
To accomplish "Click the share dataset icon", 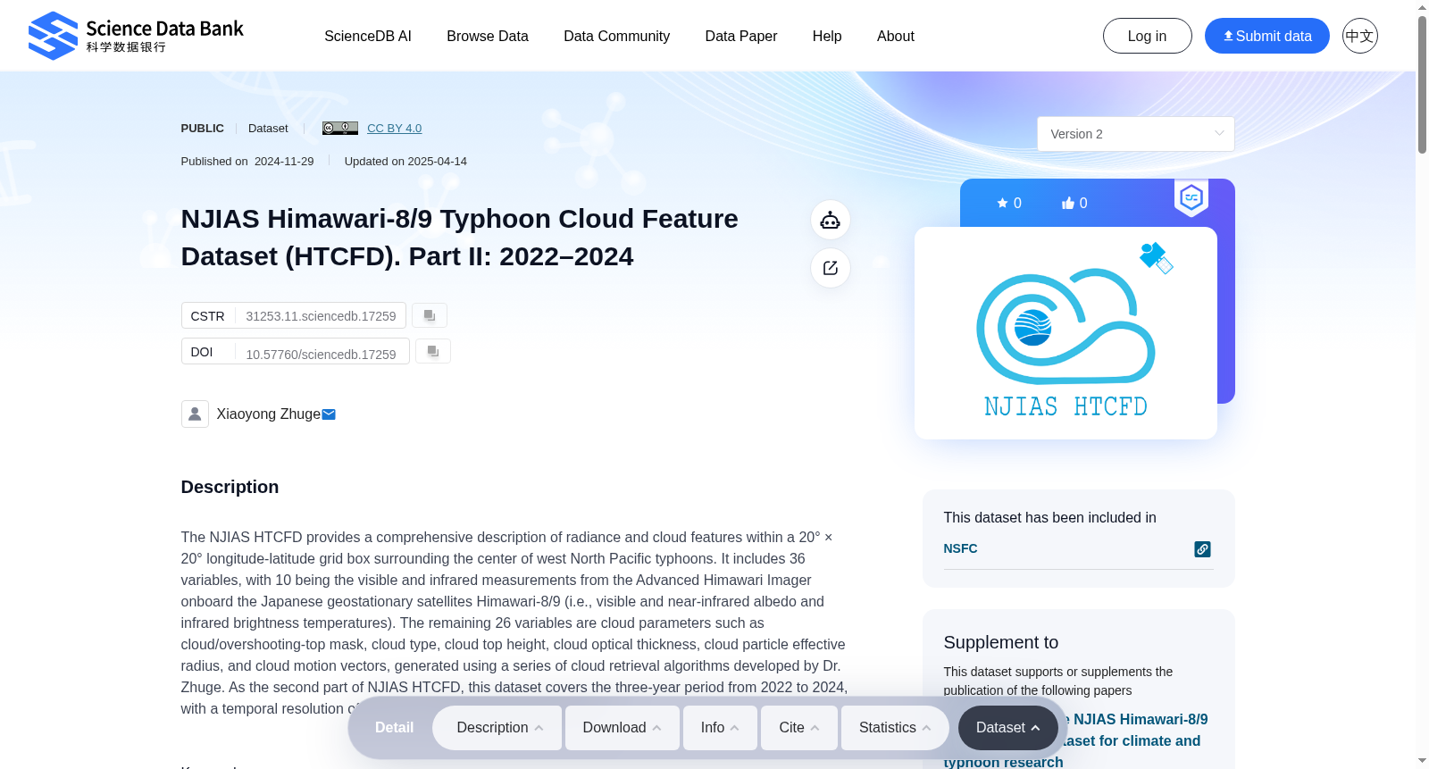I will coord(831,268).
